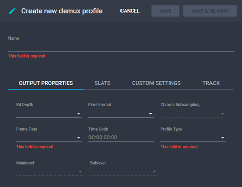Click the Sublevel dropdown arrow
242x187 pixels.
[x=154, y=171]
